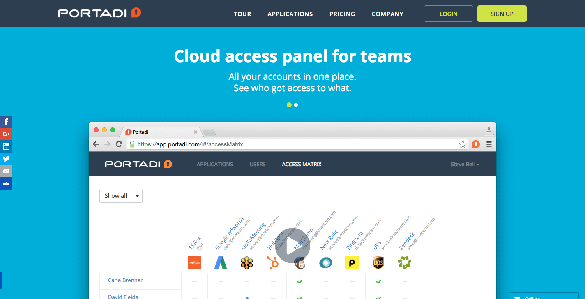This screenshot has width=585, height=299.
Task: Open Steve Bell user menu
Action: point(465,164)
